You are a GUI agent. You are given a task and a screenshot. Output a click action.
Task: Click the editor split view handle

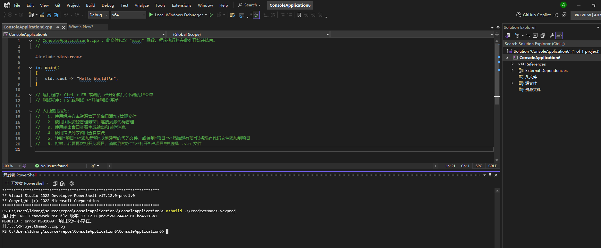497,34
